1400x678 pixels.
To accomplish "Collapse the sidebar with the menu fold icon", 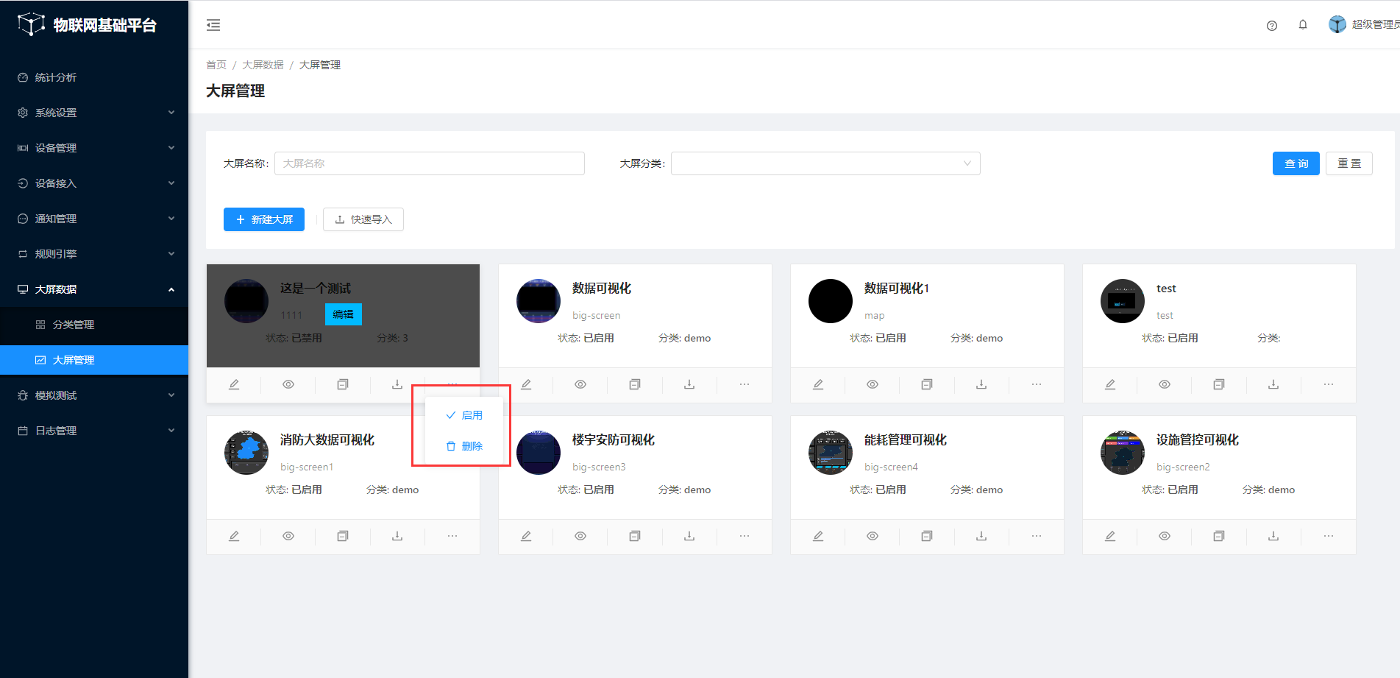I will pyautogui.click(x=213, y=25).
